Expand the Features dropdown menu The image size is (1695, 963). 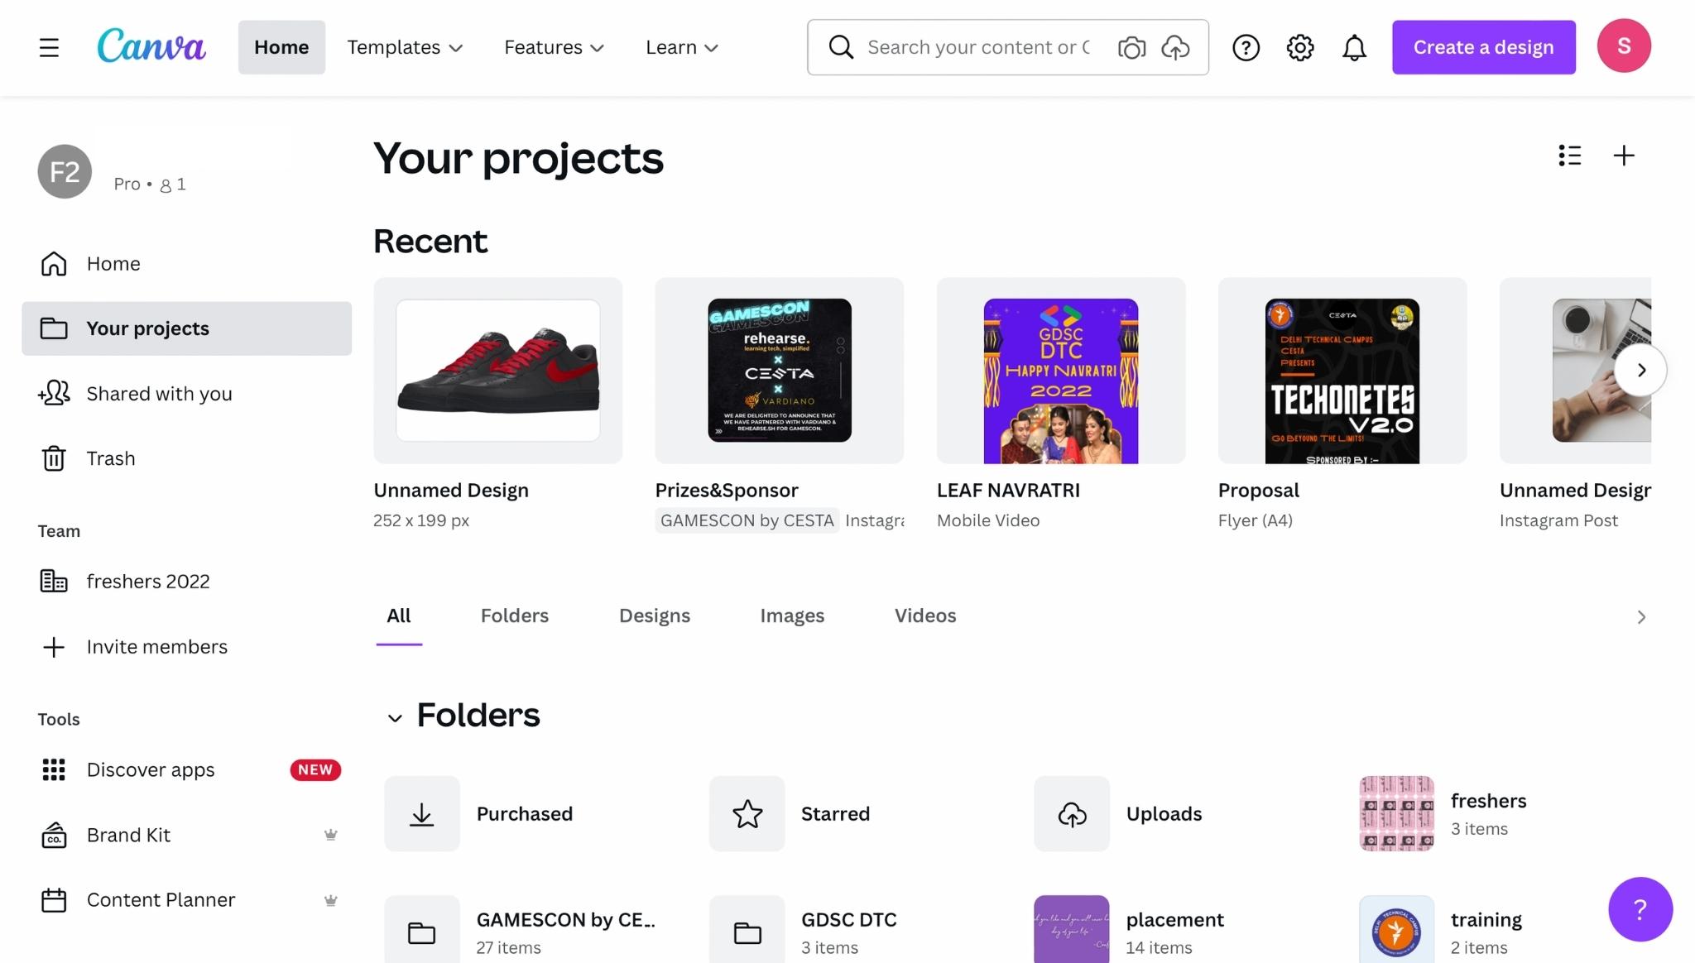coord(554,47)
